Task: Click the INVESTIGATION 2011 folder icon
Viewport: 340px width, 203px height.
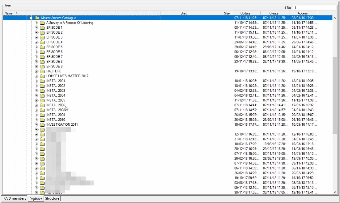Action: (x=42, y=125)
